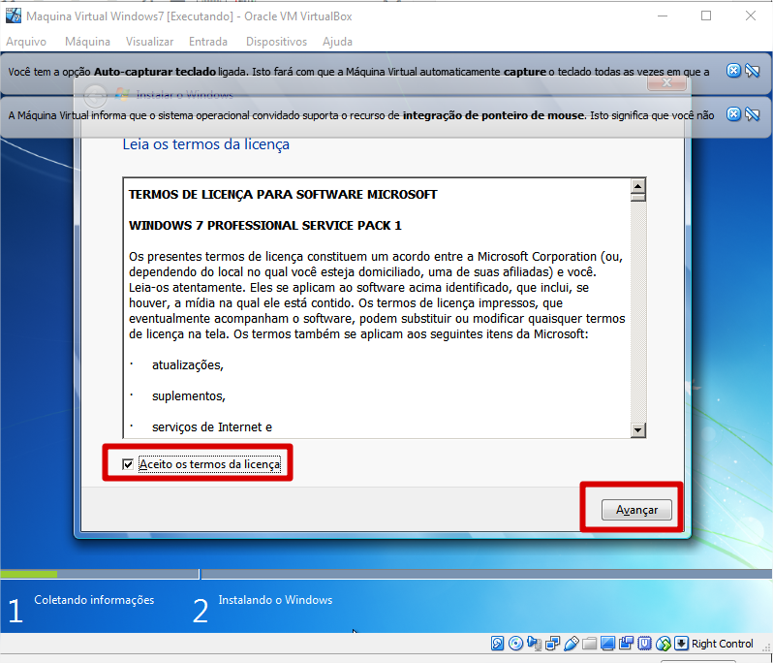Click the heading Leia os termos da licença
The width and height of the screenshot is (773, 663).
point(206,144)
